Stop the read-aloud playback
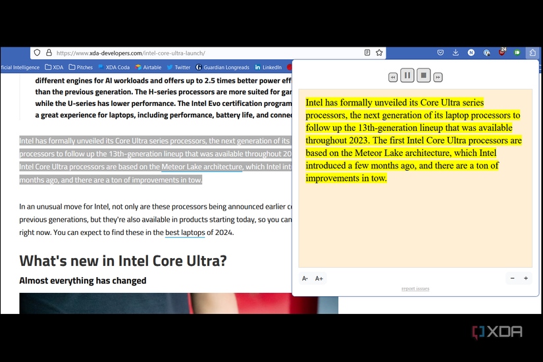The image size is (543, 362). [x=423, y=75]
